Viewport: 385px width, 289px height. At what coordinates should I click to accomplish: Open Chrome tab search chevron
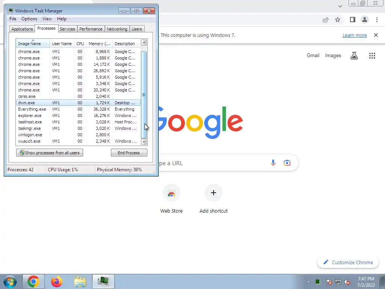click(340, 6)
